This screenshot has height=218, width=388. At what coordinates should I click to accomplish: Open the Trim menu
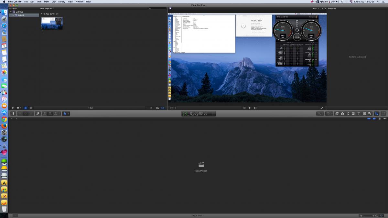pyautogui.click(x=39, y=2)
